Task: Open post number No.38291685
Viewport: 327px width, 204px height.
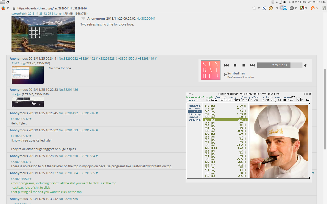Action: click(x=68, y=199)
